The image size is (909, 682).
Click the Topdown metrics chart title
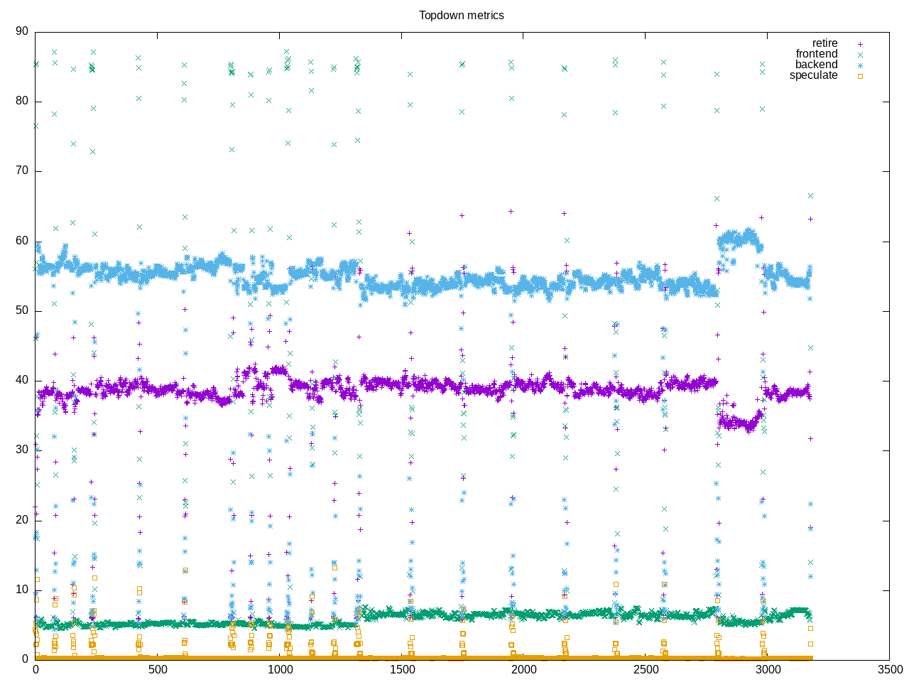click(x=461, y=16)
